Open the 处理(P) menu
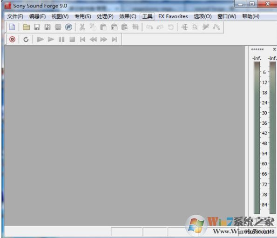Screen dimensions: 277x238 coord(105,16)
